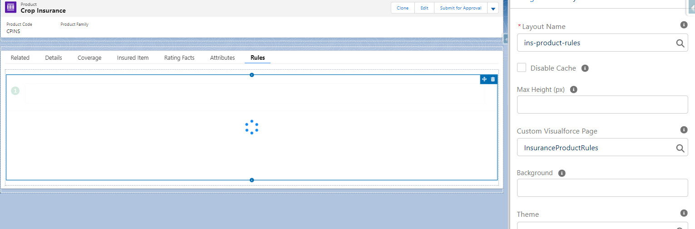Click the info icon for the Theme field
Image resolution: width=695 pixels, height=229 pixels.
pyautogui.click(x=684, y=213)
